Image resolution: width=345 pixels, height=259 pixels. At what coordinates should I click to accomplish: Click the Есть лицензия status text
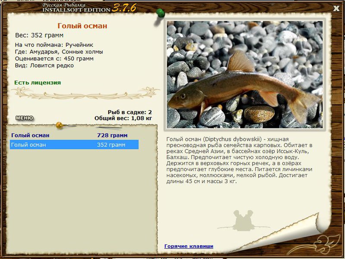pos(38,83)
